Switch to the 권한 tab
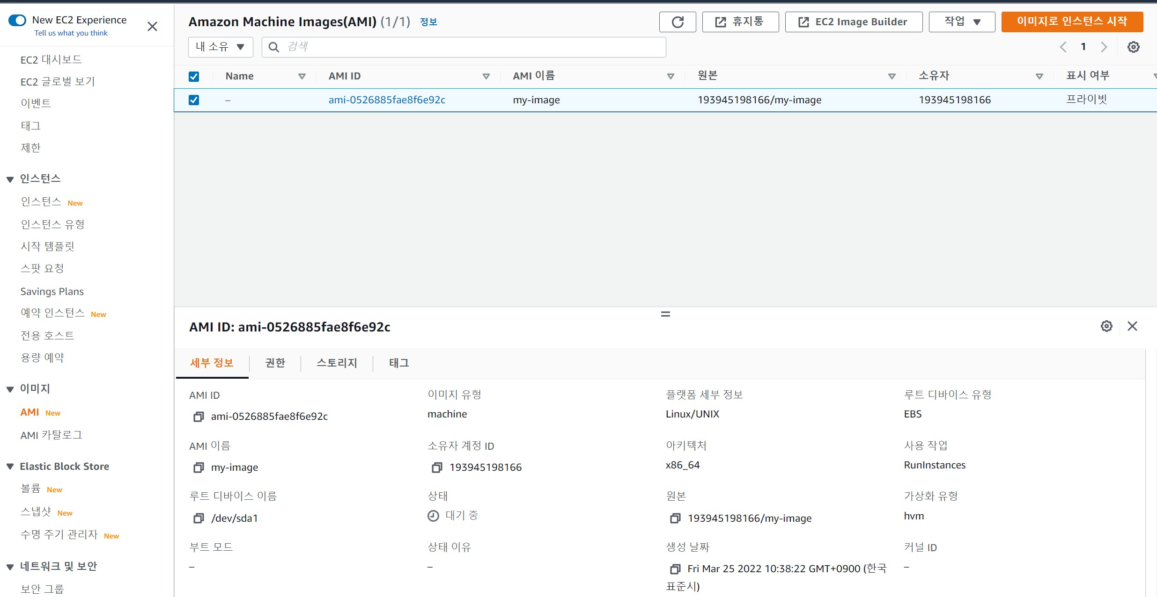 (x=275, y=363)
